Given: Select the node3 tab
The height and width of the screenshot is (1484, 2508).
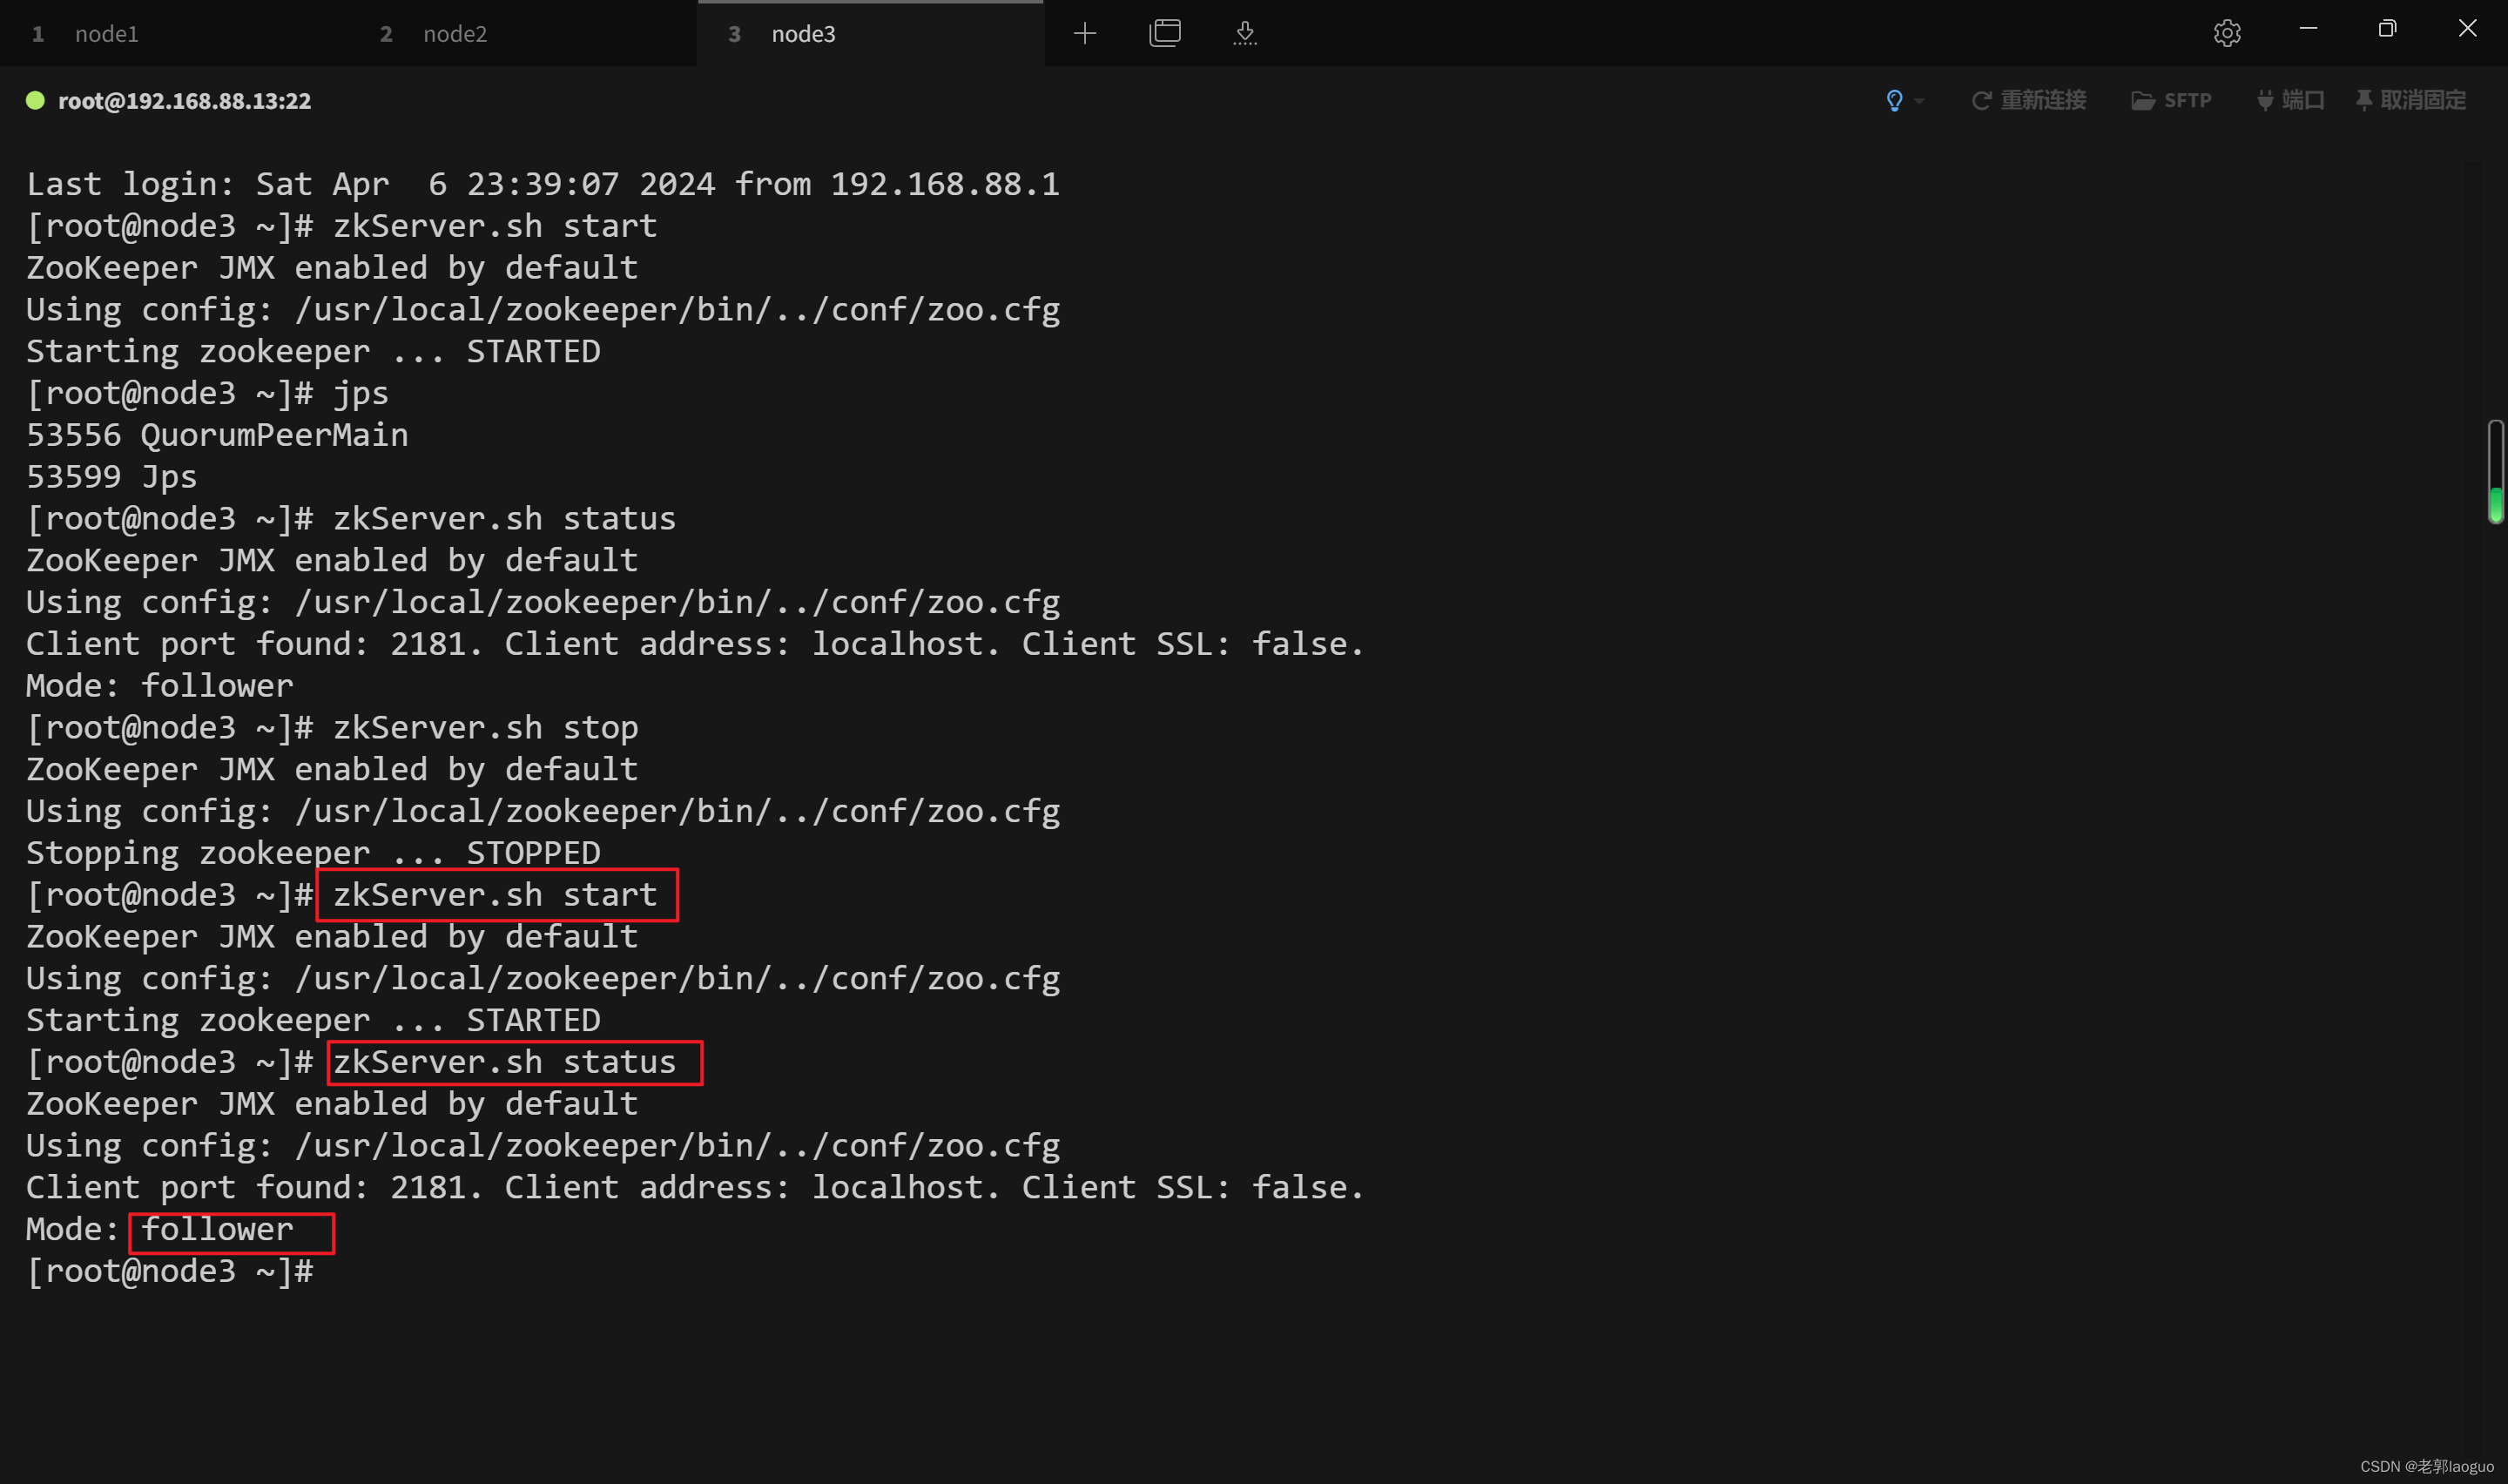Looking at the screenshot, I should (803, 34).
